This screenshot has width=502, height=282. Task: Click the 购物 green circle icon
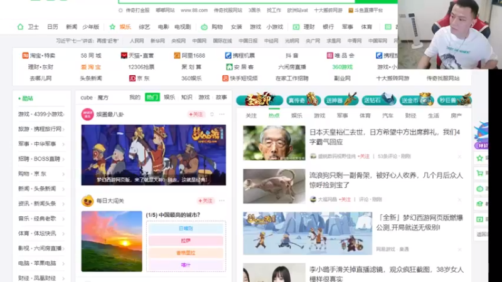[205, 27]
